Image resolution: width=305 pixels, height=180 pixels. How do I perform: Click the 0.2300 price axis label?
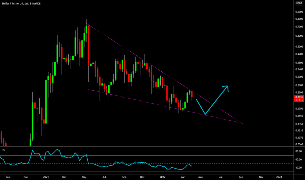[x=299, y=93]
